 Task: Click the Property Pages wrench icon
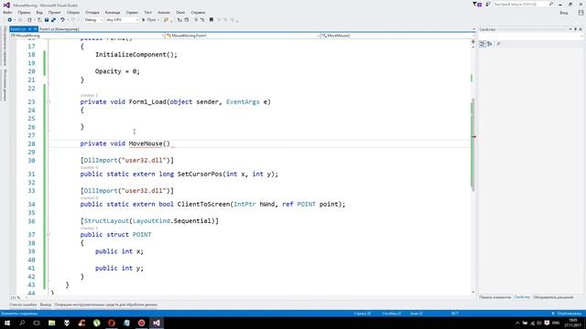click(x=498, y=44)
